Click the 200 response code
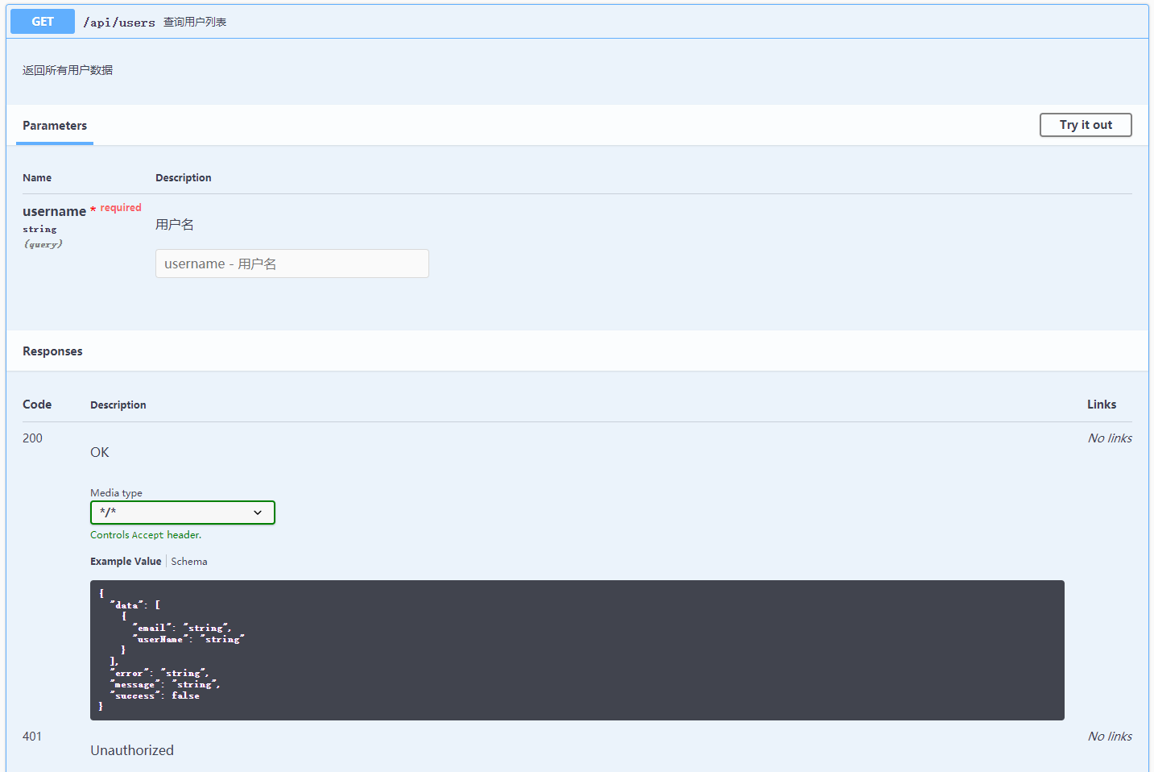The height and width of the screenshot is (772, 1154). point(32,438)
